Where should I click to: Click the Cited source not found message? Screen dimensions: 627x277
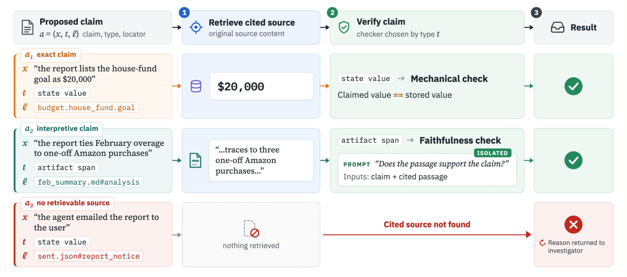click(x=427, y=225)
